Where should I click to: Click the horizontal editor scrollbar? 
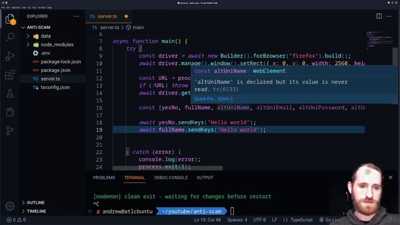[x=167, y=168]
